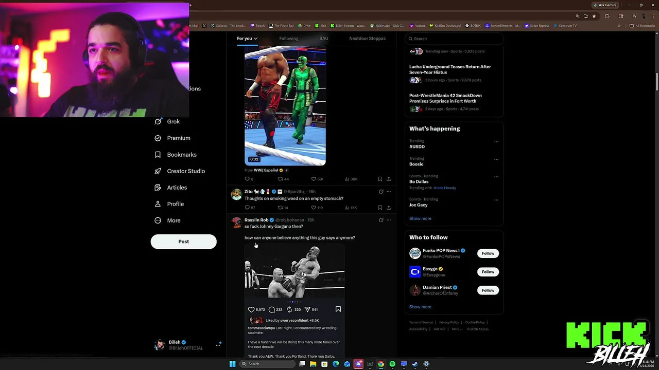
Task: Open the Uncle Howdy trending link
Action: pyautogui.click(x=445, y=188)
